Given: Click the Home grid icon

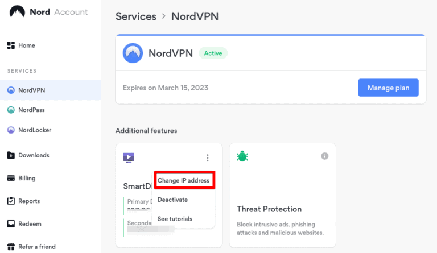Looking at the screenshot, I should point(11,45).
